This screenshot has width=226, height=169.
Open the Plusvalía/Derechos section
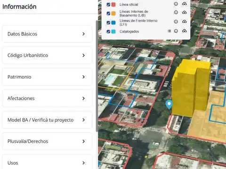click(47, 141)
